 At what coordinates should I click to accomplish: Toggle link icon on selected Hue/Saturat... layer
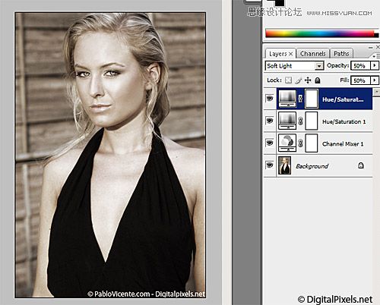pos(300,99)
